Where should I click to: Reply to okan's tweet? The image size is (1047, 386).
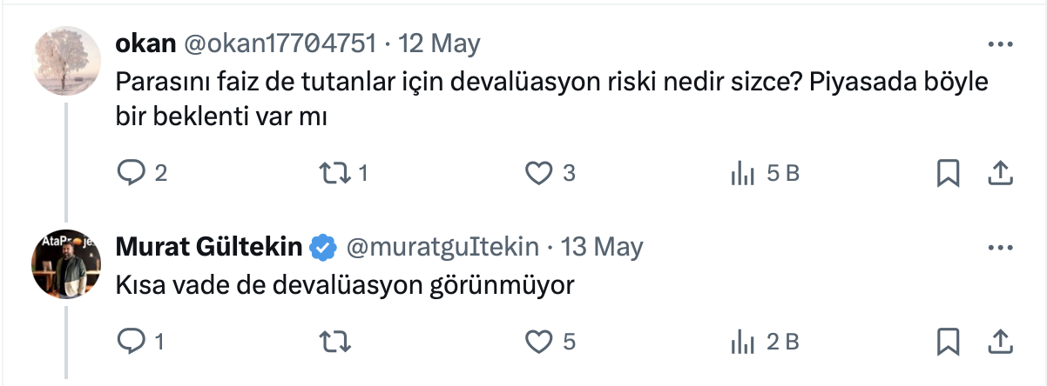131,174
